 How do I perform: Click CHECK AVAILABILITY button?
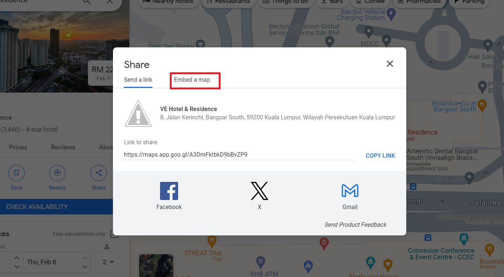point(56,207)
